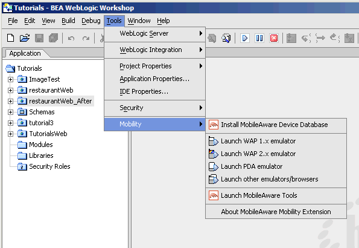Click the Start debugging play icon
The image size is (359, 248).
[245, 38]
